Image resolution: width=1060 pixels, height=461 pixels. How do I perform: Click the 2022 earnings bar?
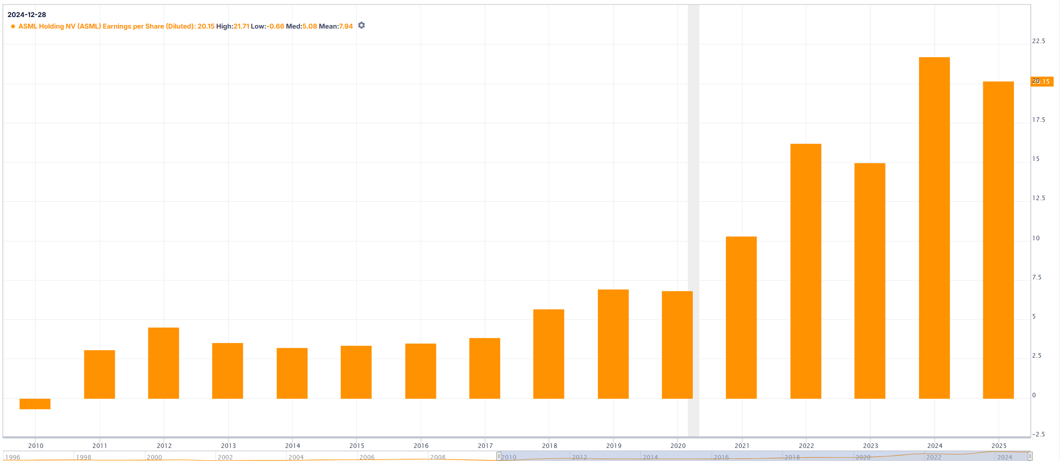tap(806, 271)
